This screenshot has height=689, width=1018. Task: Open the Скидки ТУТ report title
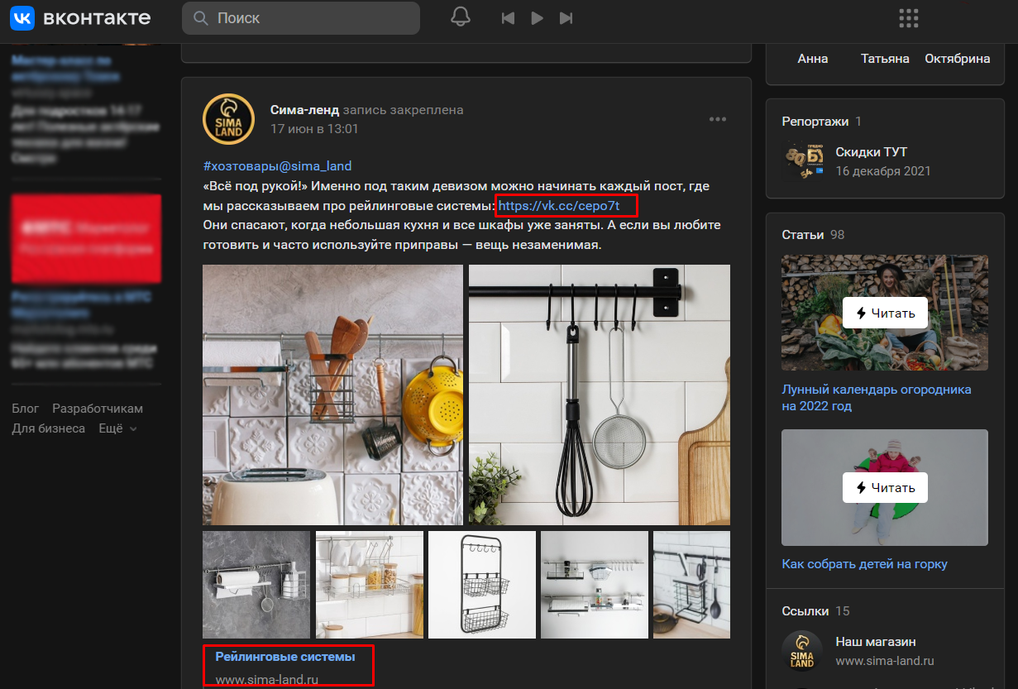(872, 152)
